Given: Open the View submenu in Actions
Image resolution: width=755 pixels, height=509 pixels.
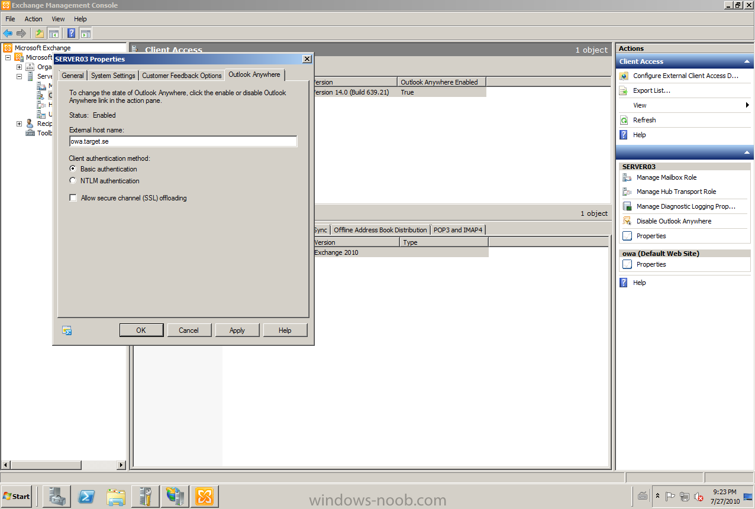Looking at the screenshot, I should [x=685, y=105].
